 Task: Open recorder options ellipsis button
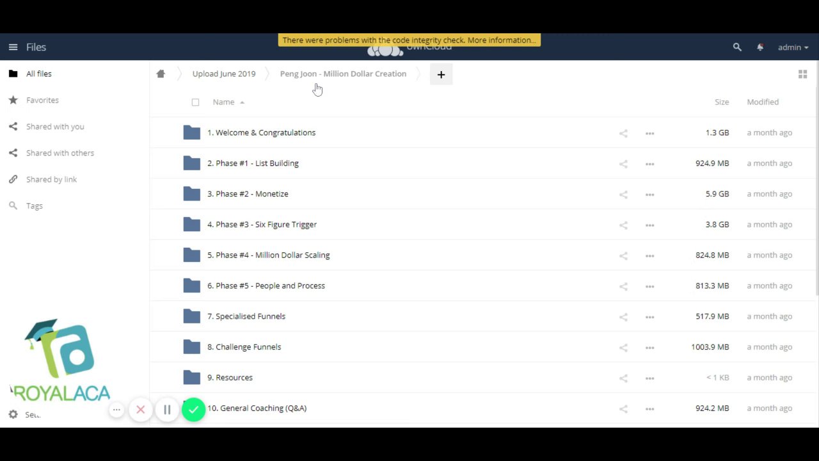116,410
